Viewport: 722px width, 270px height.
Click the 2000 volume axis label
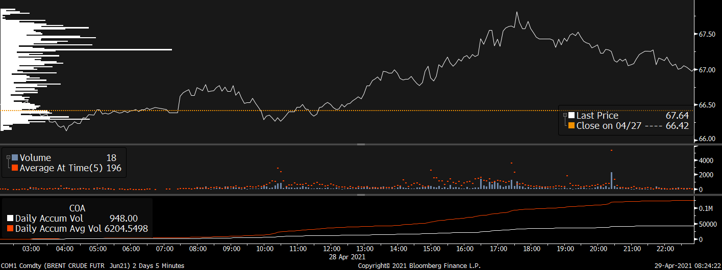coord(706,175)
